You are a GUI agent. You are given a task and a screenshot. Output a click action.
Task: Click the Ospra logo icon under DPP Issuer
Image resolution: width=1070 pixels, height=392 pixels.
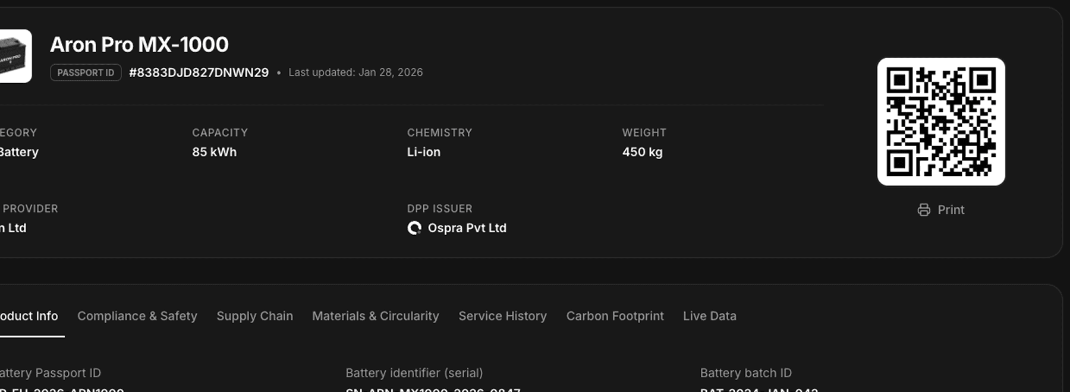click(x=414, y=228)
